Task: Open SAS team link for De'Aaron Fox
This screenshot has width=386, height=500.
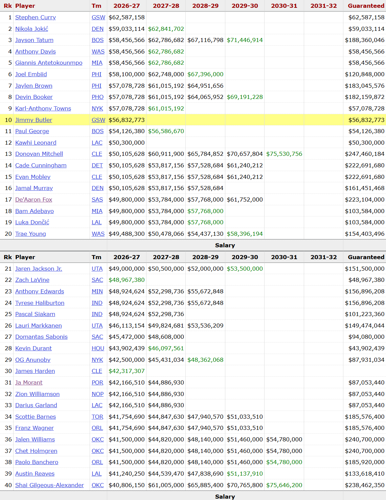Action: coord(97,200)
